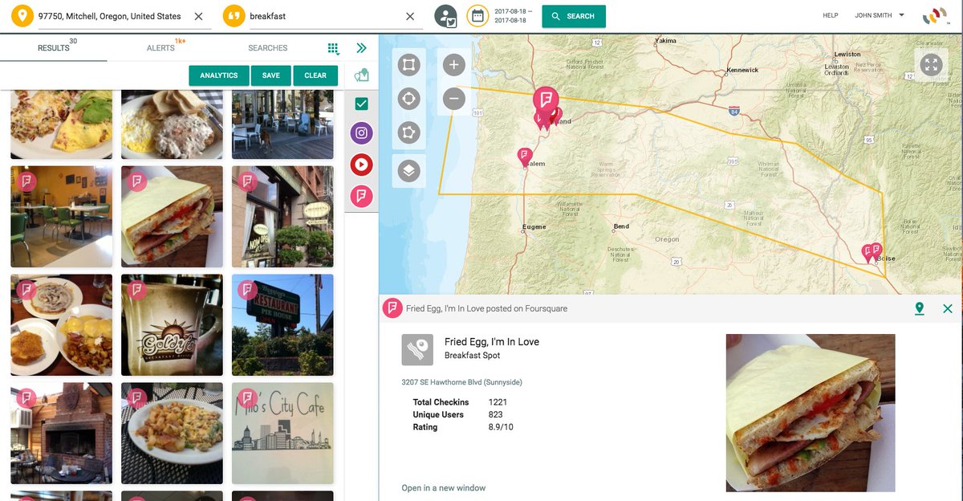
Task: Run the SEARCH for breakfast
Action: (573, 15)
